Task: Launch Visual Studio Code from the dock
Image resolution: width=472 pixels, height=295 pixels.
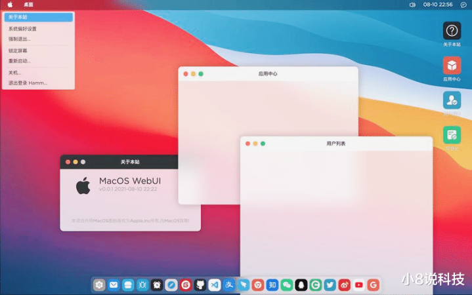Action: pyautogui.click(x=215, y=285)
